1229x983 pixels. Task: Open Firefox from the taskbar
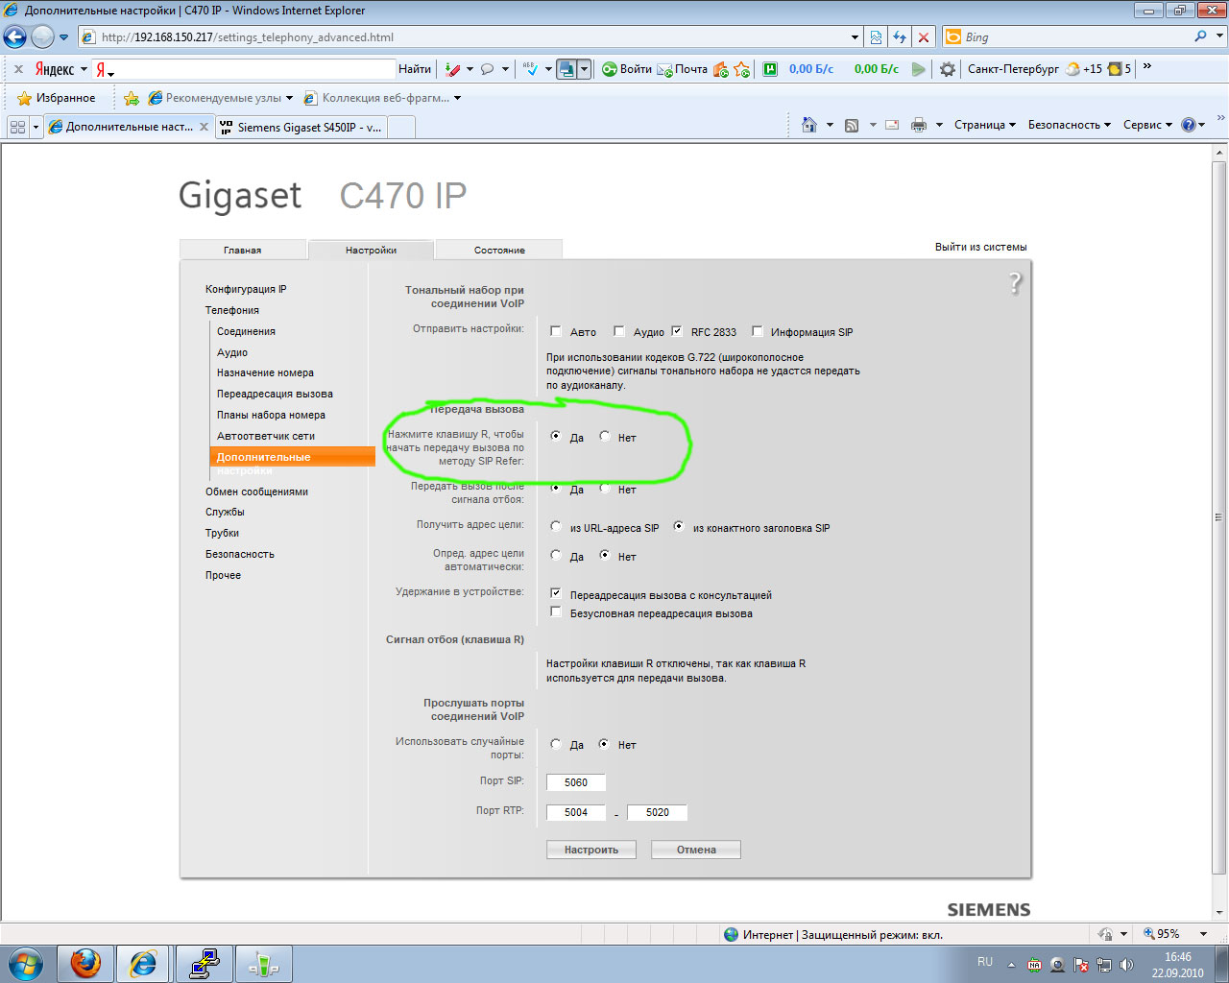[85, 963]
